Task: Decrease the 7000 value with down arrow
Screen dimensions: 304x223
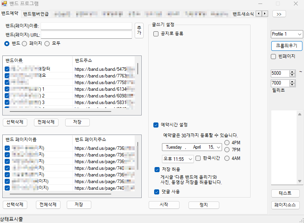Action: [x=292, y=85]
